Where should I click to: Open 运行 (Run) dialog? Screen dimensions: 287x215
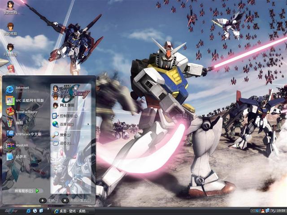63,143
